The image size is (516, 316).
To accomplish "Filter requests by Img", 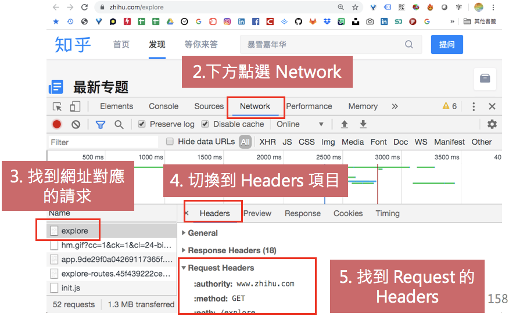I will point(328,142).
